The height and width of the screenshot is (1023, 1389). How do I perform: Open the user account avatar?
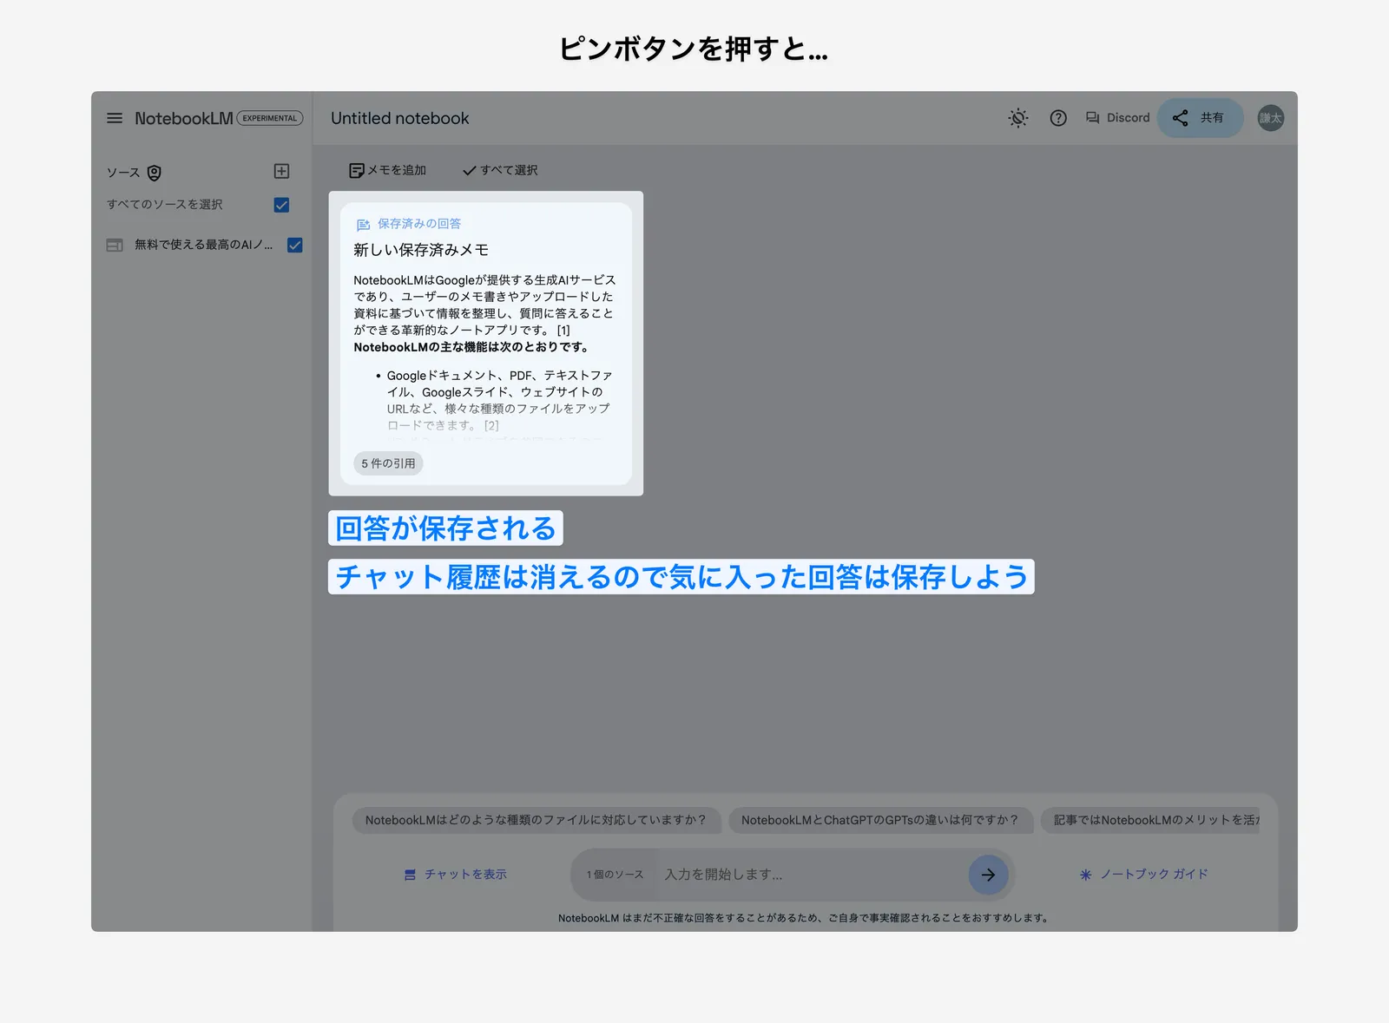(1271, 118)
